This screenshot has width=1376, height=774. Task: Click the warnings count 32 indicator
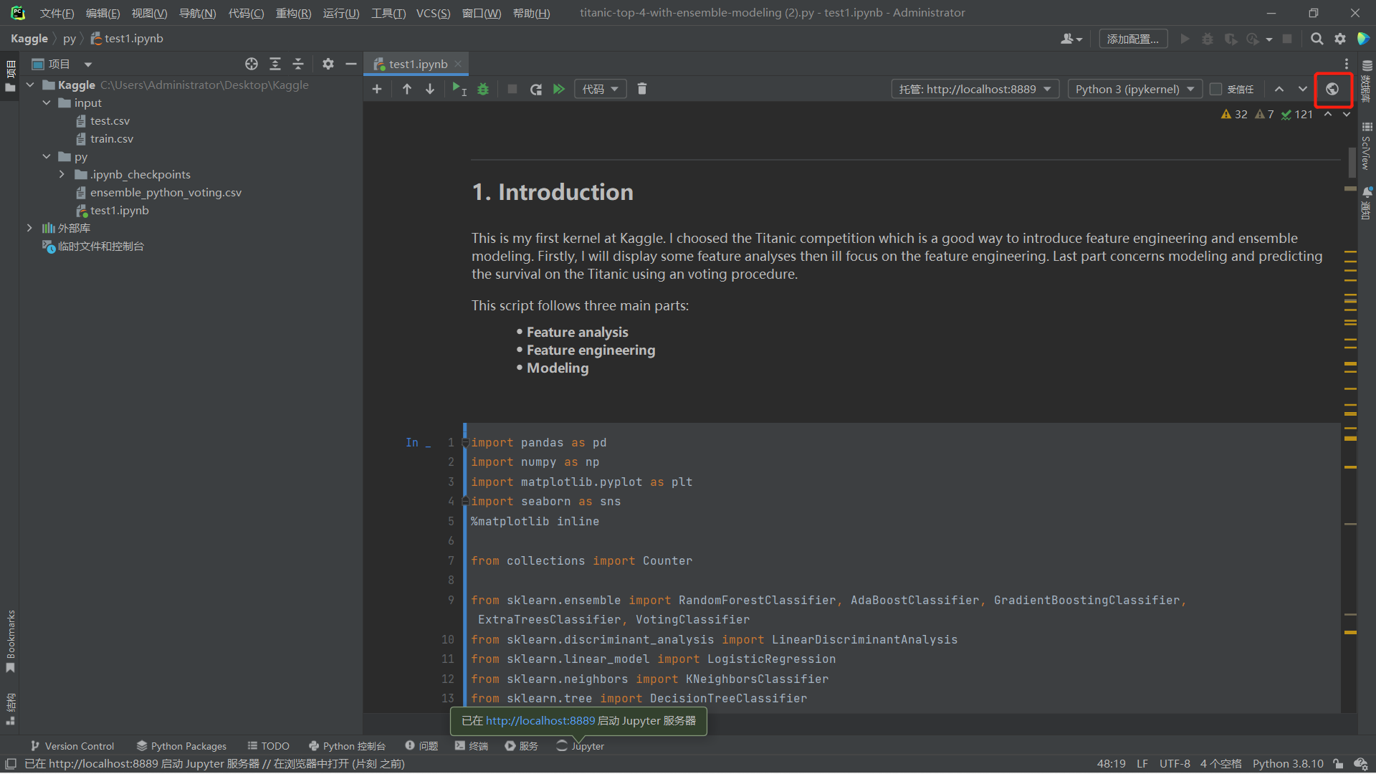click(1234, 114)
